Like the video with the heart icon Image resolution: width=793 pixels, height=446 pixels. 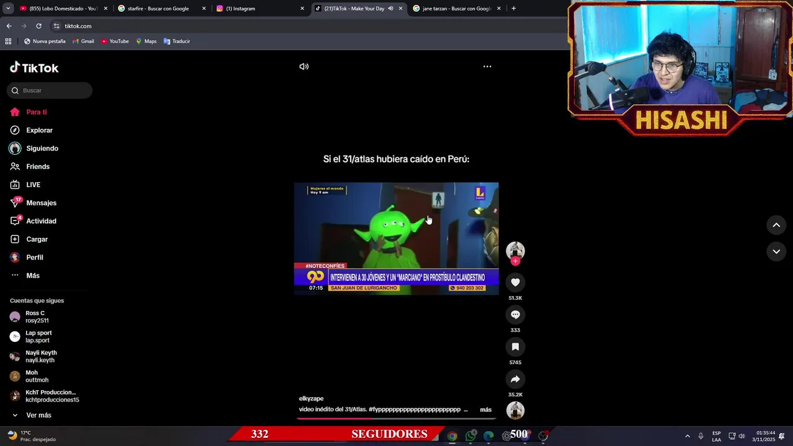pyautogui.click(x=515, y=282)
